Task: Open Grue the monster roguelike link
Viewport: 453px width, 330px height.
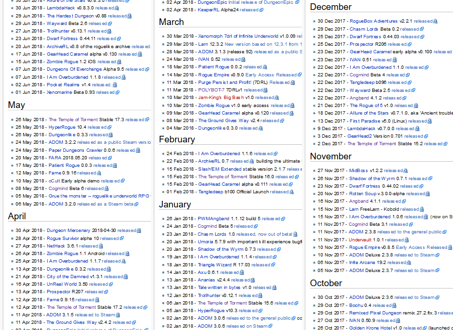Action: click(99, 196)
